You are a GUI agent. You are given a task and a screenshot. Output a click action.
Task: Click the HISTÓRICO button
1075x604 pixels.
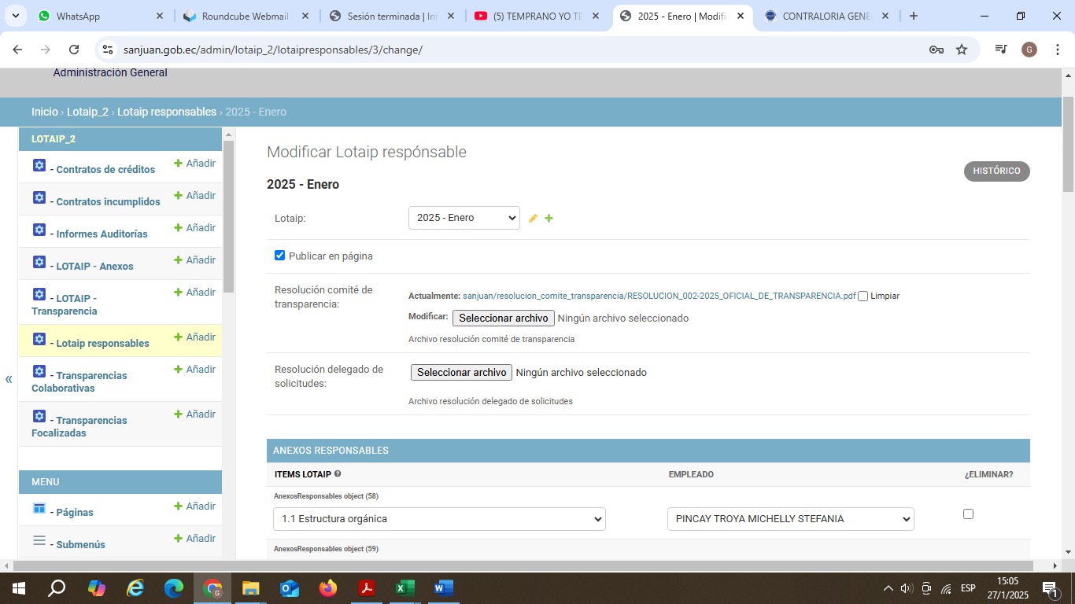tap(996, 171)
